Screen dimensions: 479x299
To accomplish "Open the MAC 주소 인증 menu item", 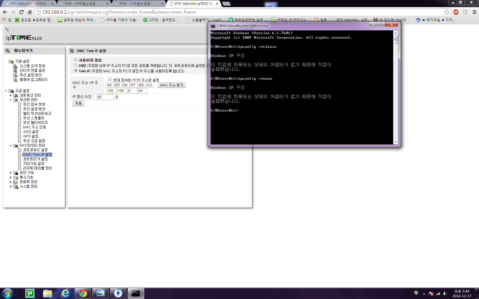I will click(x=34, y=127).
